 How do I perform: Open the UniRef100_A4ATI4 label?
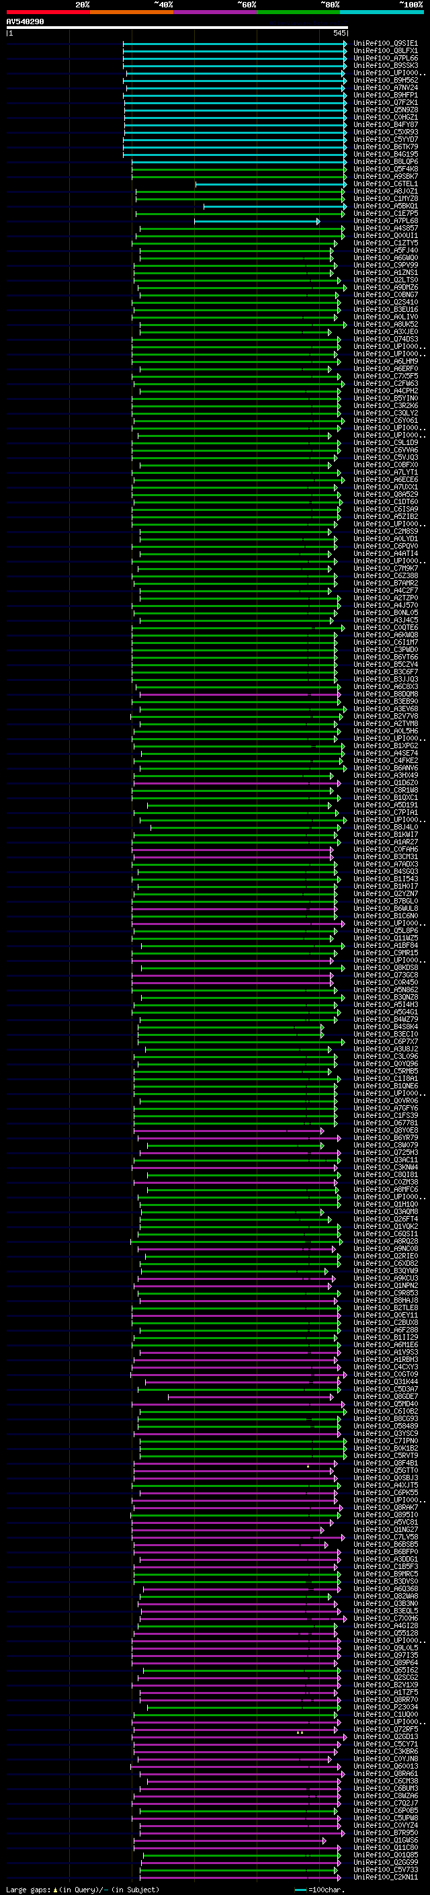(385, 554)
